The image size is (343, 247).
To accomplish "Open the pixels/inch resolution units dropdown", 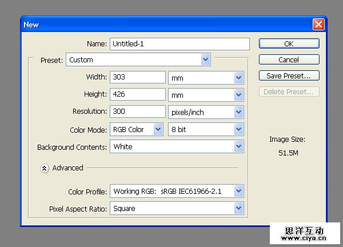I will pyautogui.click(x=206, y=112).
